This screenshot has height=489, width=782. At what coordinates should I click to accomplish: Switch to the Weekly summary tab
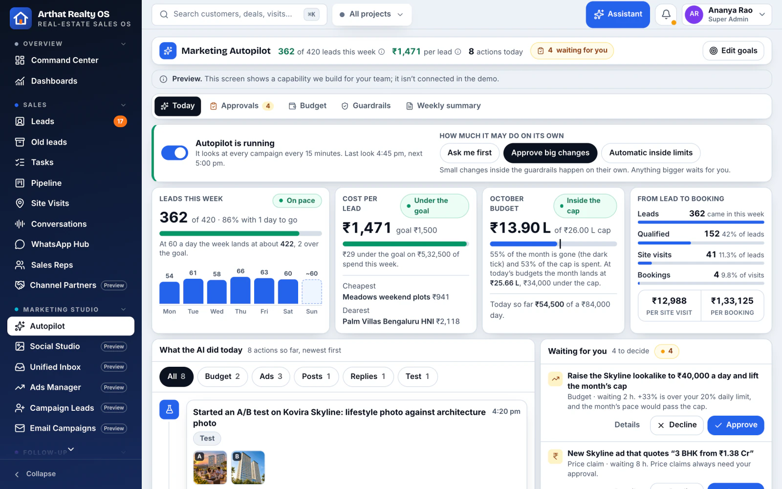[443, 106]
